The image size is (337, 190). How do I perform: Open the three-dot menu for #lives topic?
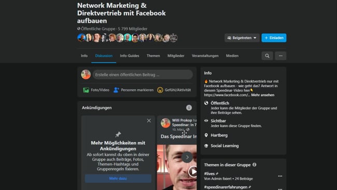tap(280, 176)
